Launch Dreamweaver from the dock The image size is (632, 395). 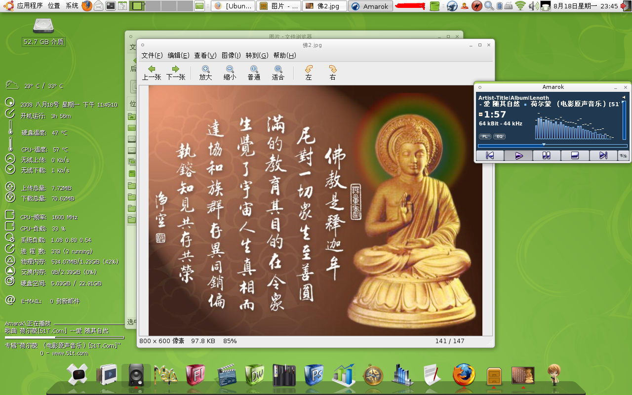[x=255, y=375]
